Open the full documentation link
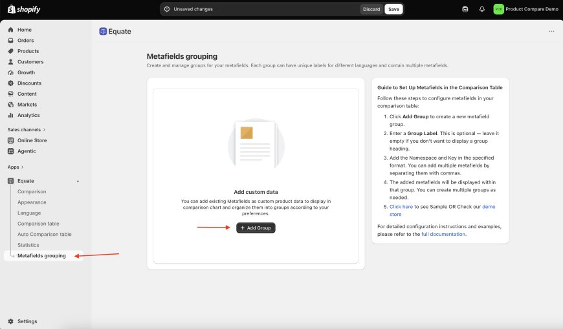Viewport: 563px width, 329px height. pyautogui.click(x=443, y=234)
